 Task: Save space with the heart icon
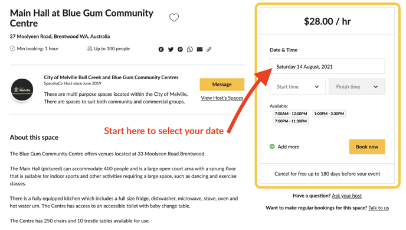[x=174, y=17]
